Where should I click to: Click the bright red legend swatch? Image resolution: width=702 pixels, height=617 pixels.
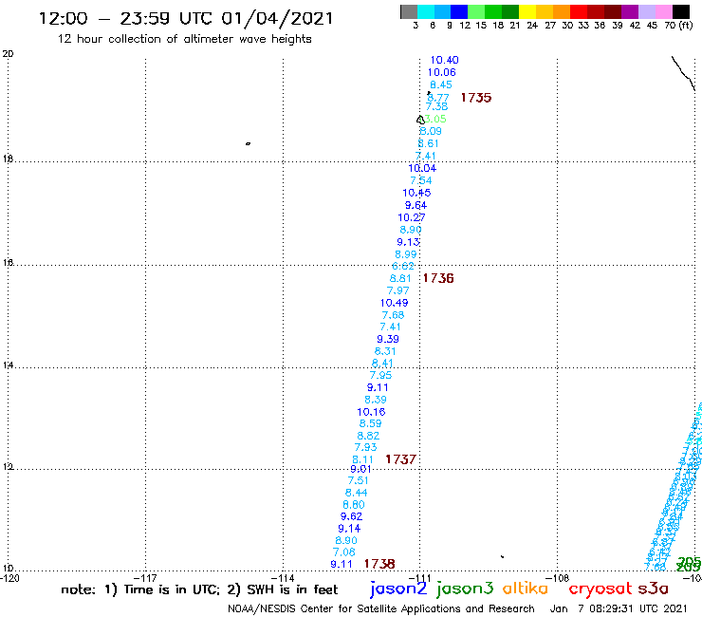[x=579, y=11]
